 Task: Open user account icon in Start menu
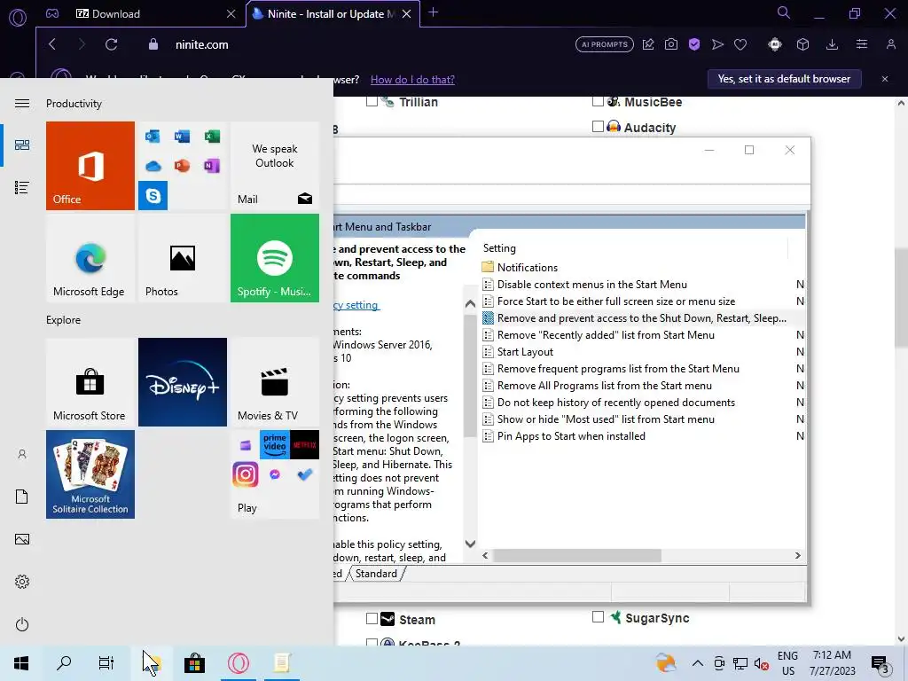(x=22, y=454)
